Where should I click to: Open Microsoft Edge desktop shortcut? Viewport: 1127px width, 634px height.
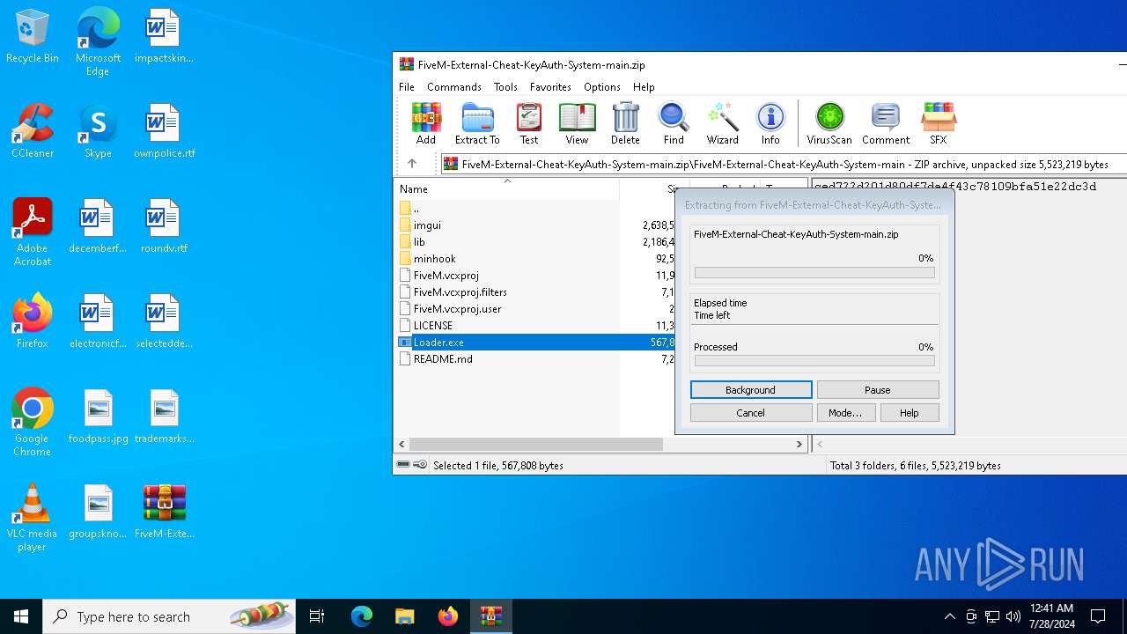(x=98, y=41)
